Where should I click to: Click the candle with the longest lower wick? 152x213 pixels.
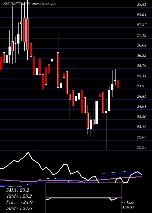tap(106, 112)
